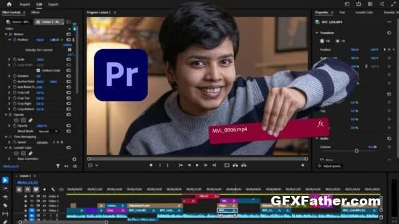Open timeline display settings wrench
Screen dimensions: 399x224
(53, 189)
